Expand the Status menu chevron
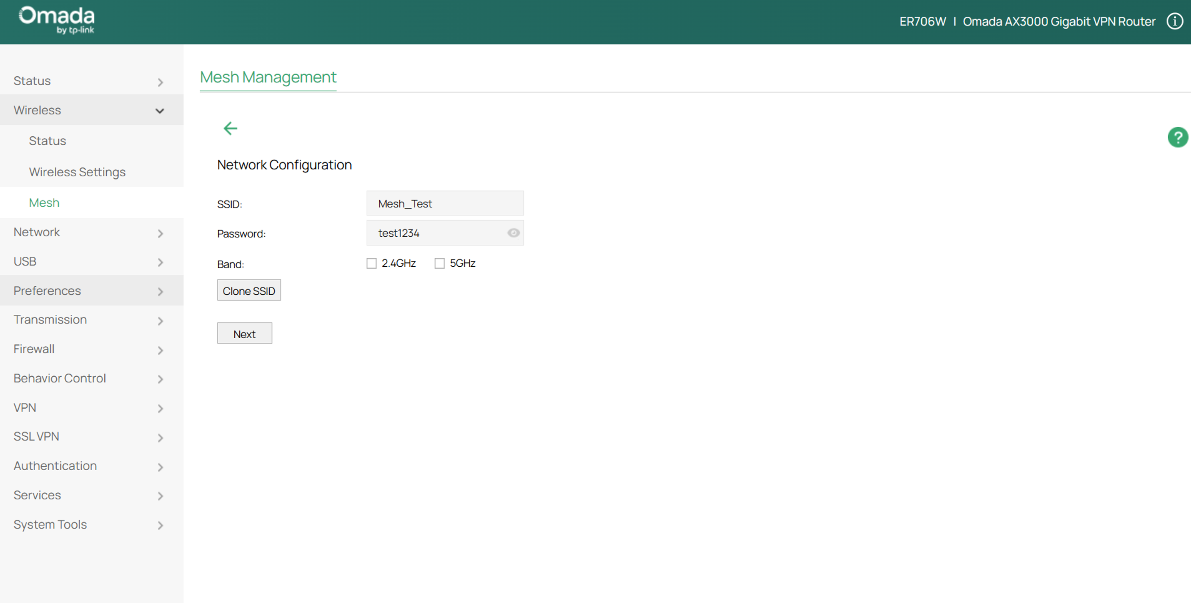 click(x=160, y=82)
